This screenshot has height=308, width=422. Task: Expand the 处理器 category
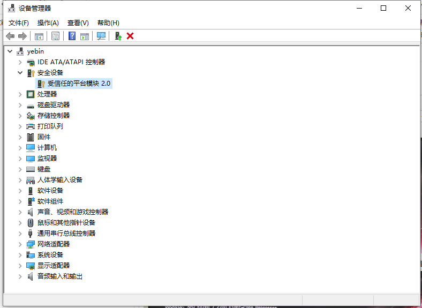[20, 94]
